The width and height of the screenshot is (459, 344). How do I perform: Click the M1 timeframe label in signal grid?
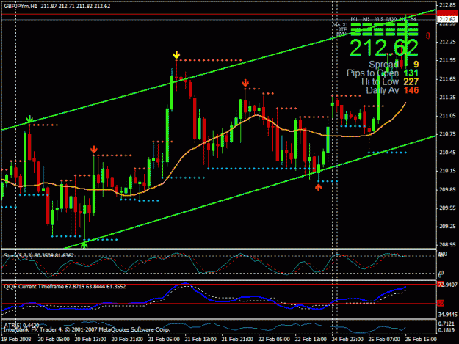coord(354,19)
